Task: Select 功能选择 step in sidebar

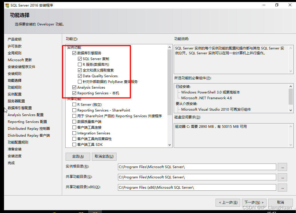Action: 15,81
